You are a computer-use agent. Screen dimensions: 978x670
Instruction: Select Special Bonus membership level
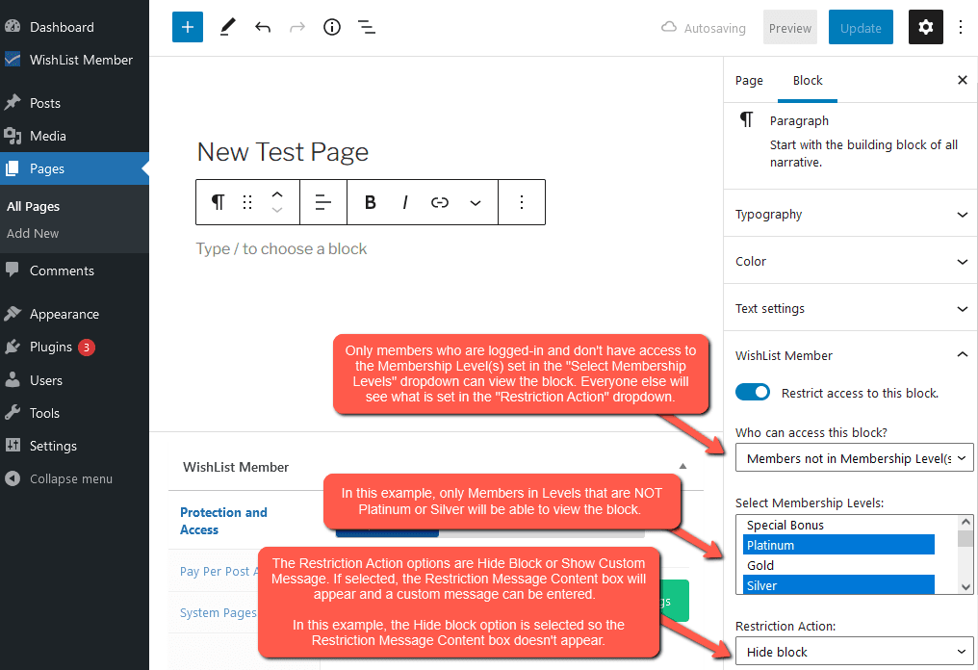coord(838,525)
